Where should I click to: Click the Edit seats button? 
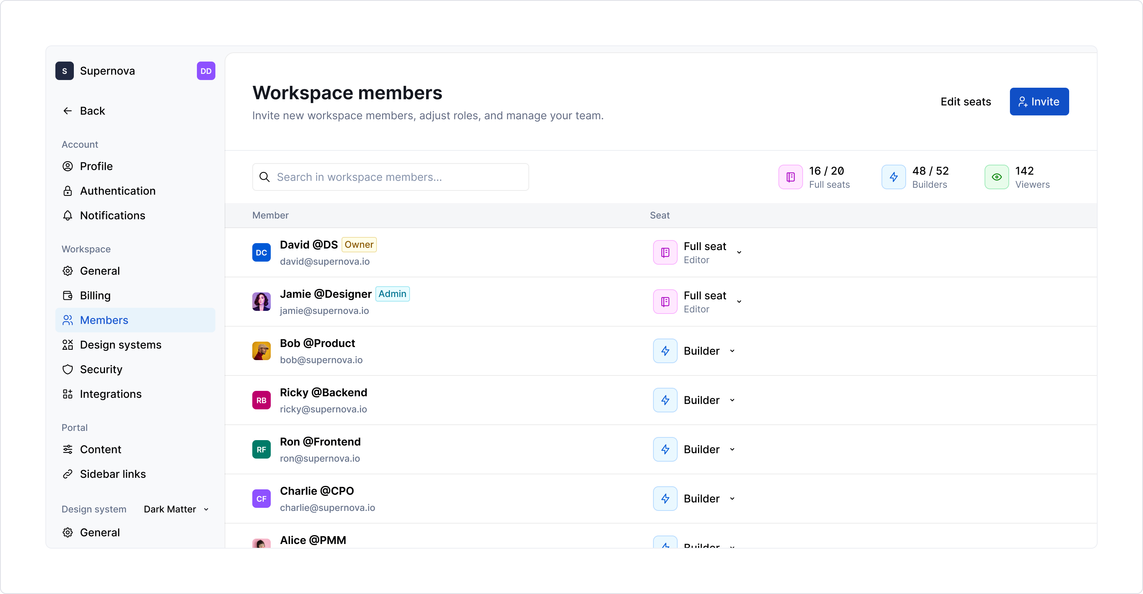coord(966,102)
